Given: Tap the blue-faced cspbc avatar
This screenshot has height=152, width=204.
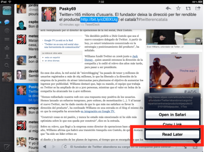Looking at the screenshot, I should click(21, 25).
